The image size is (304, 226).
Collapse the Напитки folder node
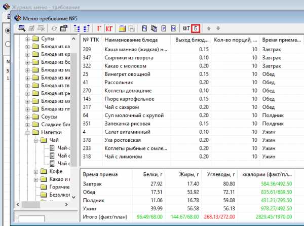[26, 132]
